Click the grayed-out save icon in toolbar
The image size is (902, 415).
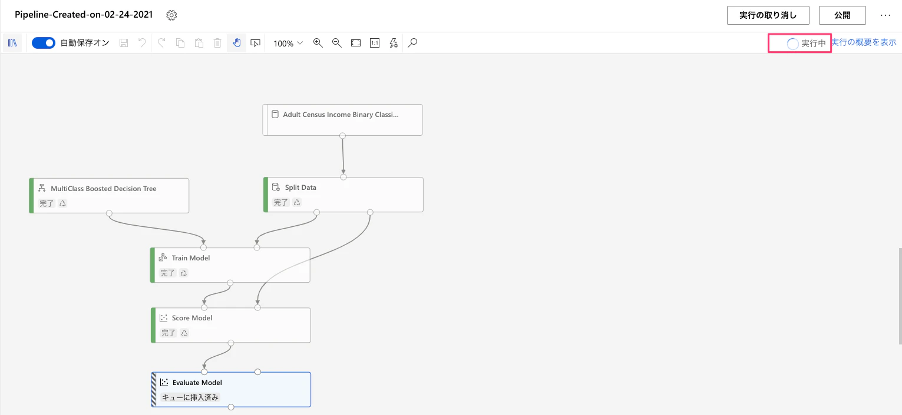124,43
